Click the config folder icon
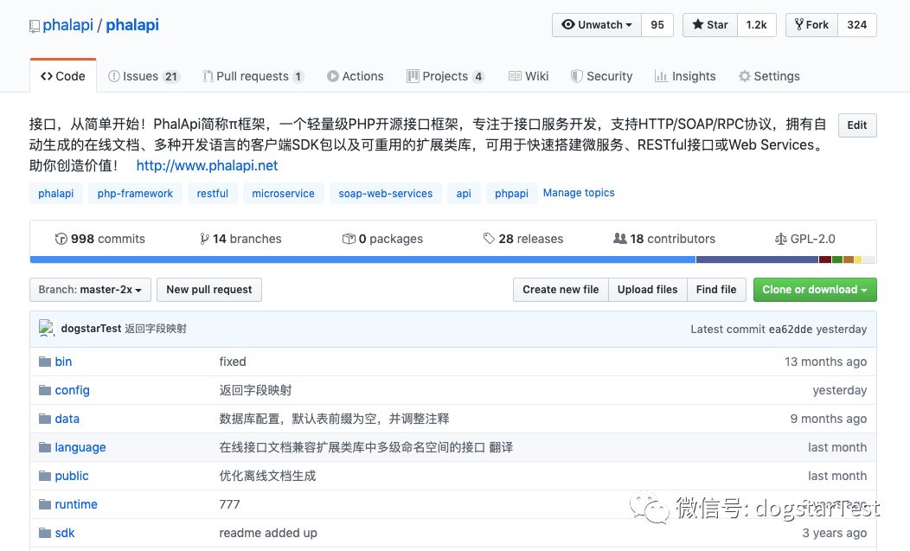 (45, 390)
